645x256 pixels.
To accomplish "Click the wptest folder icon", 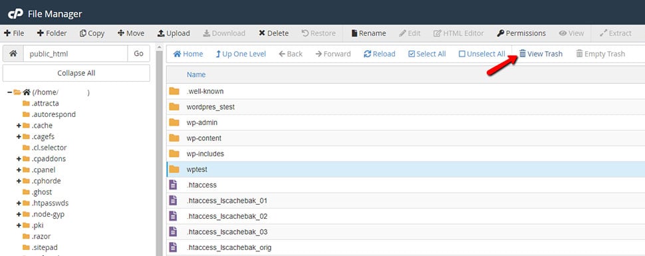I will pos(174,170).
